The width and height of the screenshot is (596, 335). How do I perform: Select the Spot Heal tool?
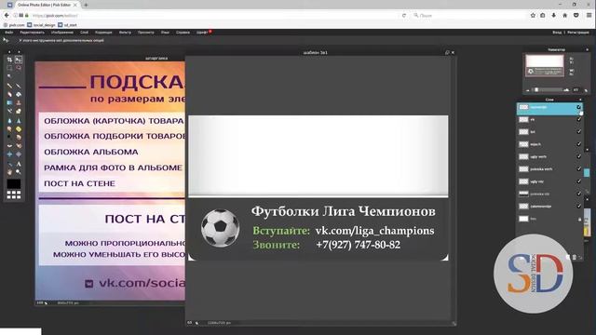click(19, 146)
